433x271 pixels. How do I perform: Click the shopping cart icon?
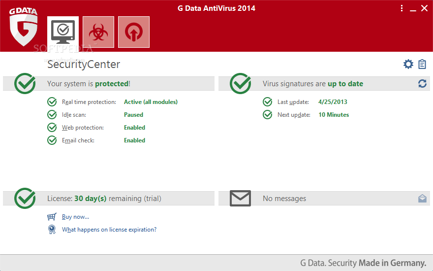click(52, 216)
